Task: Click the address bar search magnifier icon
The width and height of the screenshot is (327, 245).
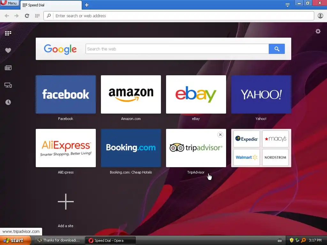Action: (49, 16)
